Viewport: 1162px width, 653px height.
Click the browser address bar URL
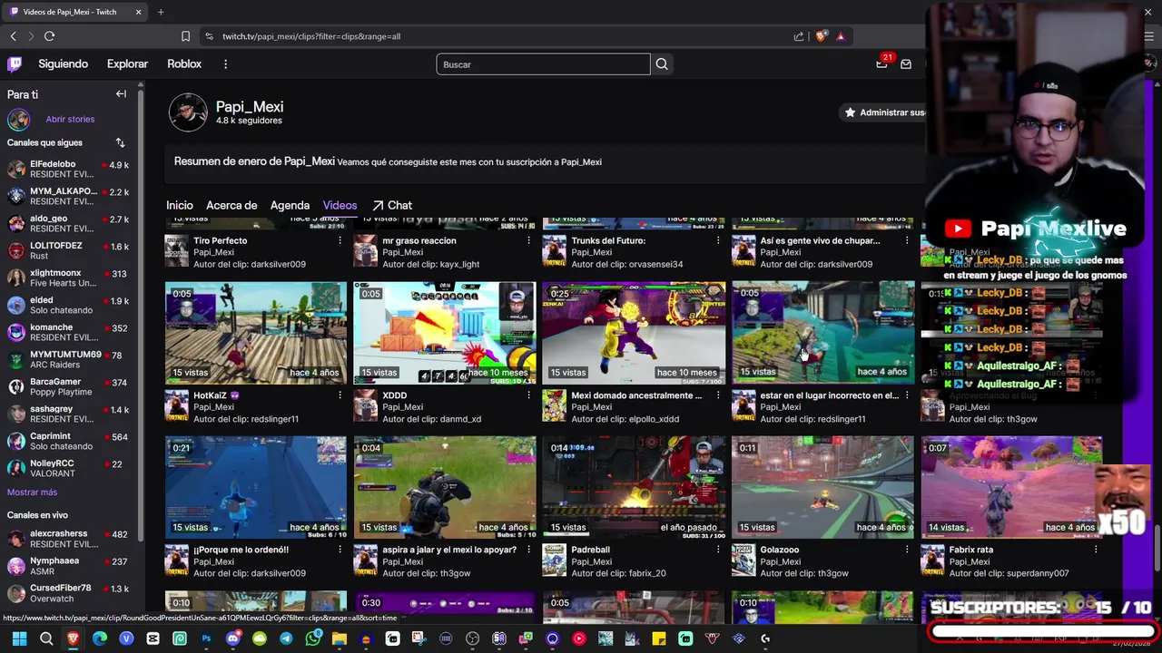coord(311,36)
